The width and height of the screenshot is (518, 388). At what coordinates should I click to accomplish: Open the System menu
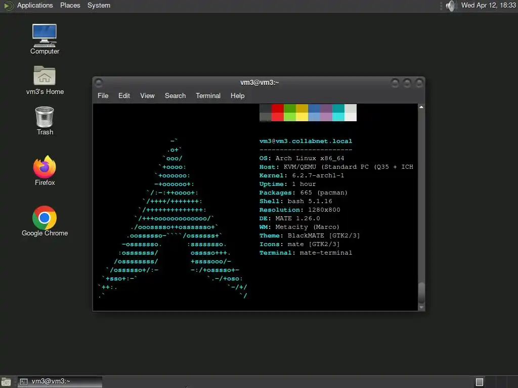pos(99,5)
